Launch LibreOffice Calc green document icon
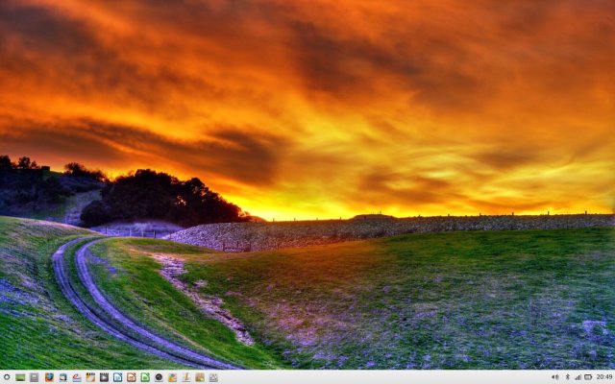615x384 pixels. coord(145,377)
